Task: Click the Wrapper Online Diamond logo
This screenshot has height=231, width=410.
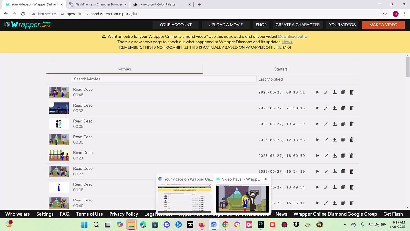Action: (28, 25)
